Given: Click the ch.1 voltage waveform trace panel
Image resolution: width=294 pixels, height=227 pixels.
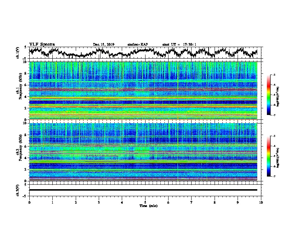Looking at the screenshot, I should pyautogui.click(x=145, y=53).
